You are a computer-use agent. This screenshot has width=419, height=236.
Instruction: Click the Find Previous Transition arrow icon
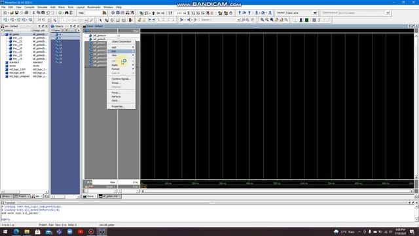coord(149,20)
